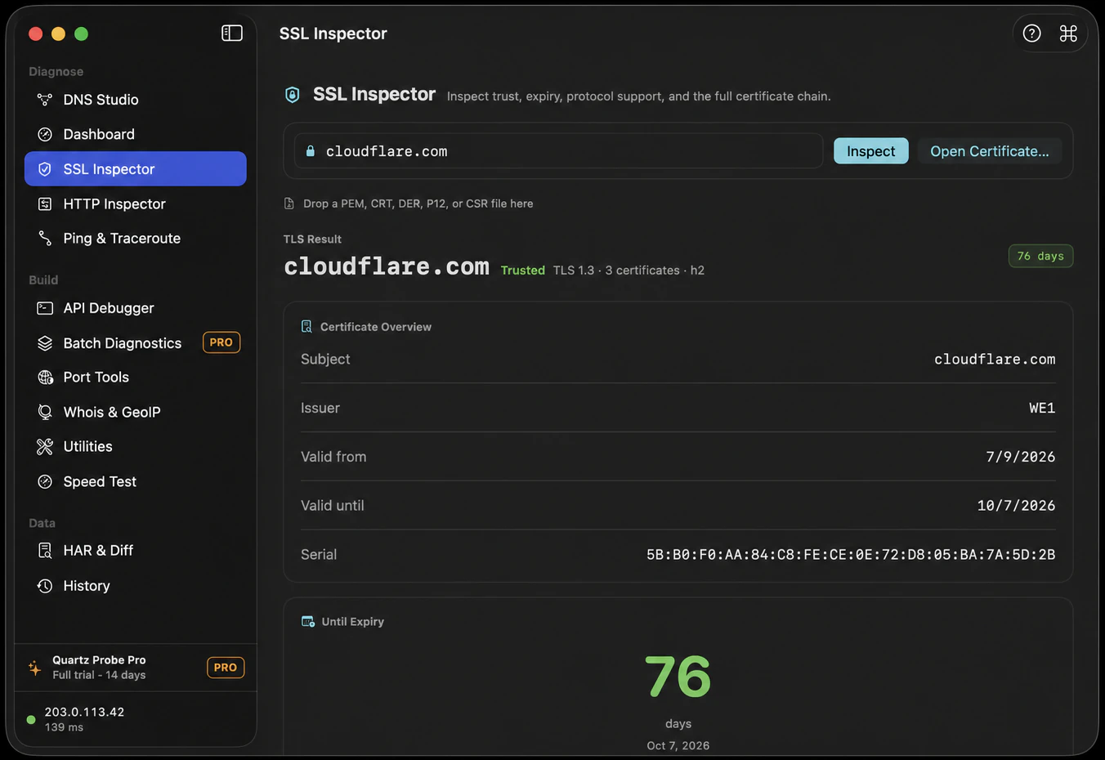The image size is (1105, 760).
Task: Click the Inspect button
Action: (x=871, y=151)
